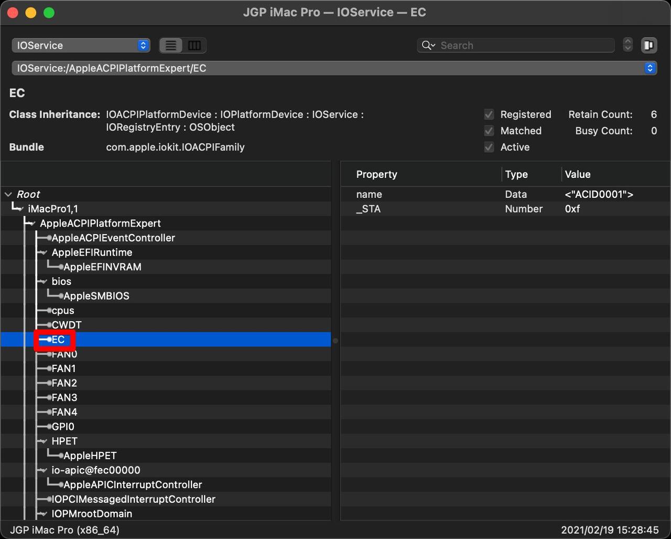Toggle the Matched checkbox

point(489,131)
